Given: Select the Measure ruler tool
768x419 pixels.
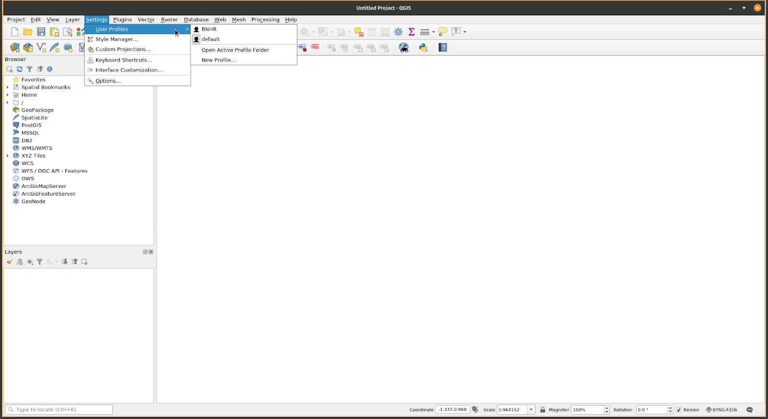Looking at the screenshot, I should coord(425,32).
